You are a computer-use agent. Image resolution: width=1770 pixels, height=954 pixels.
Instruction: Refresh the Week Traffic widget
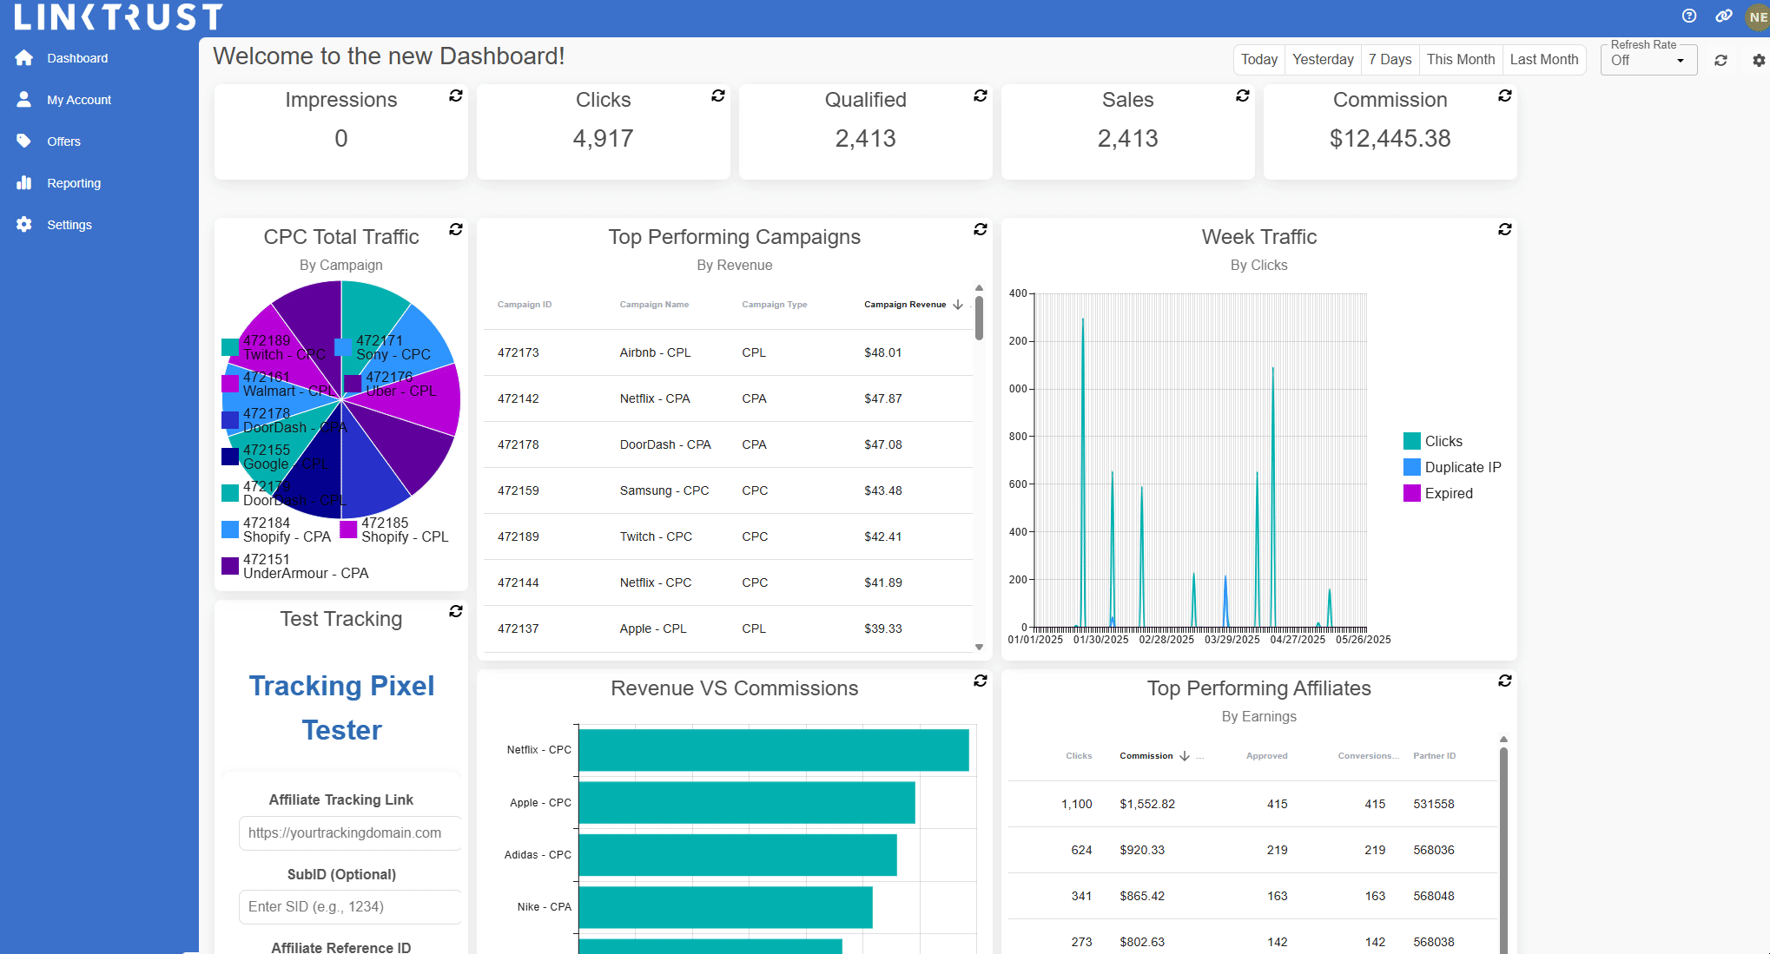click(x=1505, y=229)
